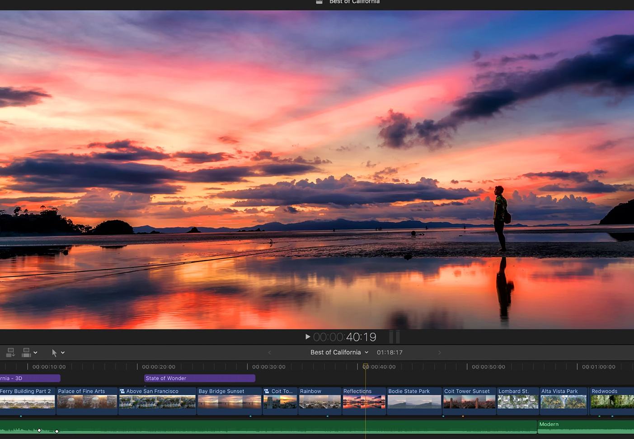Click the project duration 01:18:17

point(390,352)
